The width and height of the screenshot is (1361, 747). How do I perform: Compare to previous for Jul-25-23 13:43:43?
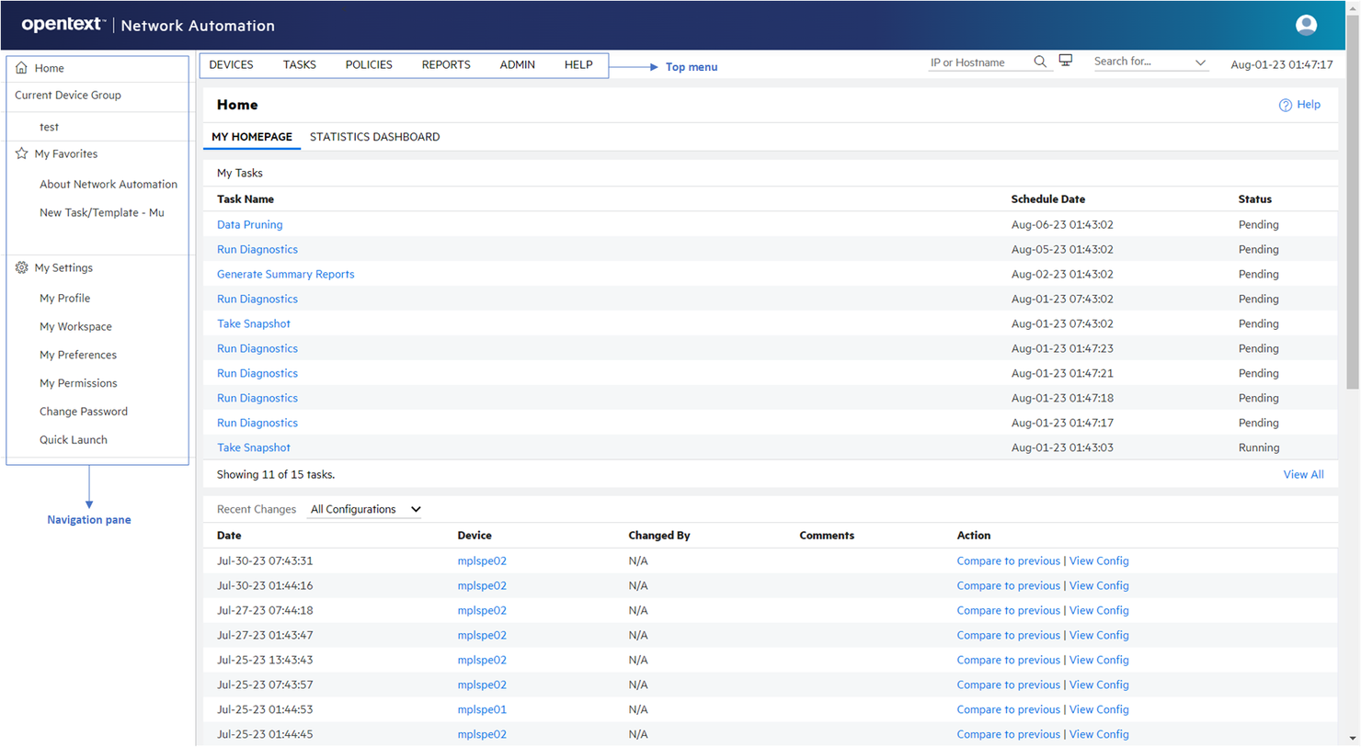1008,660
